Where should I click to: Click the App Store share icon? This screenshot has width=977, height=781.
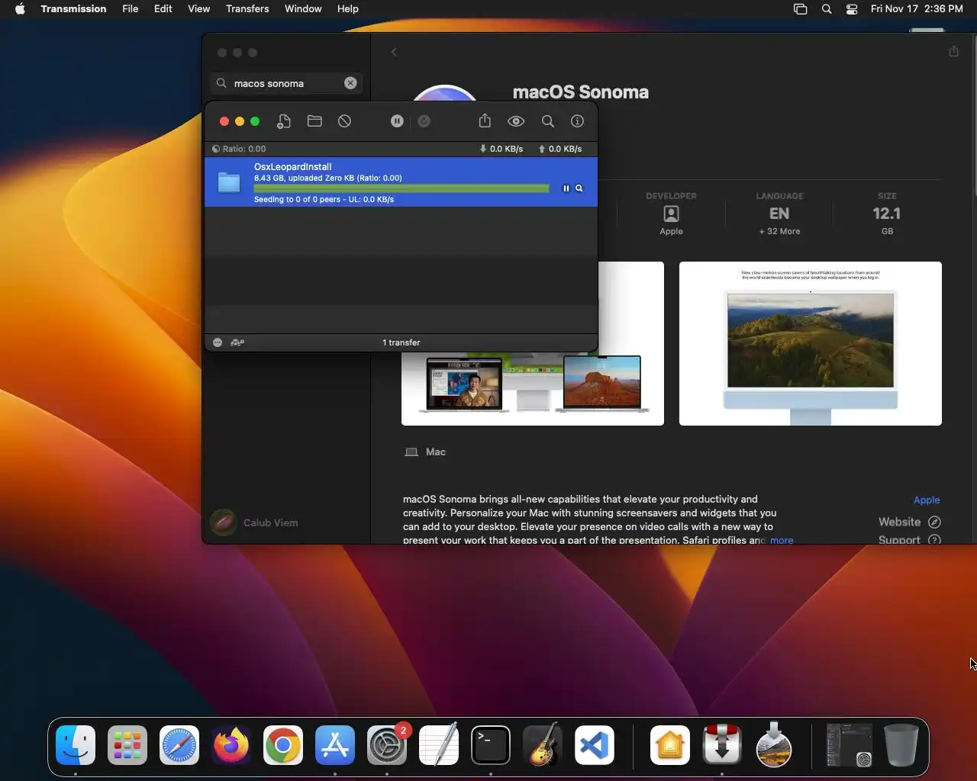[x=953, y=51]
